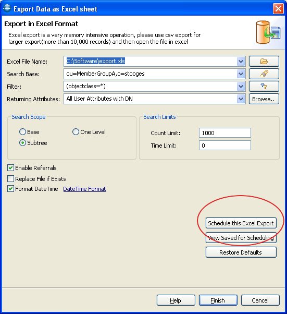The height and width of the screenshot is (314, 287).
Task: Click the app icon in the title bar
Action: click(7, 9)
